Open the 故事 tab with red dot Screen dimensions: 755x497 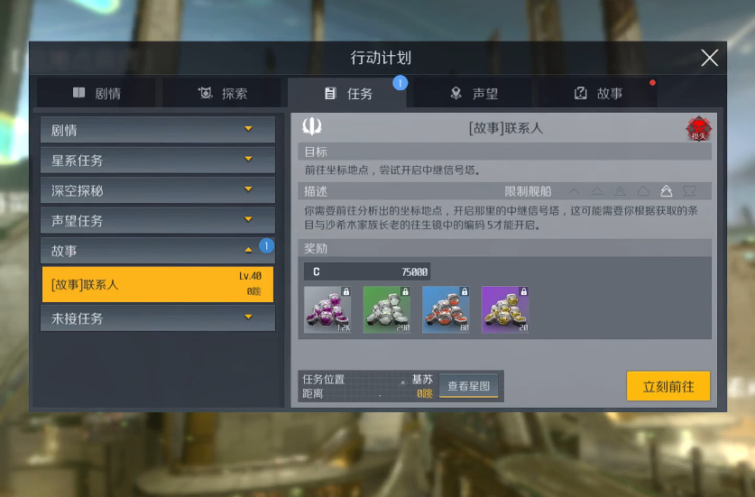point(599,93)
